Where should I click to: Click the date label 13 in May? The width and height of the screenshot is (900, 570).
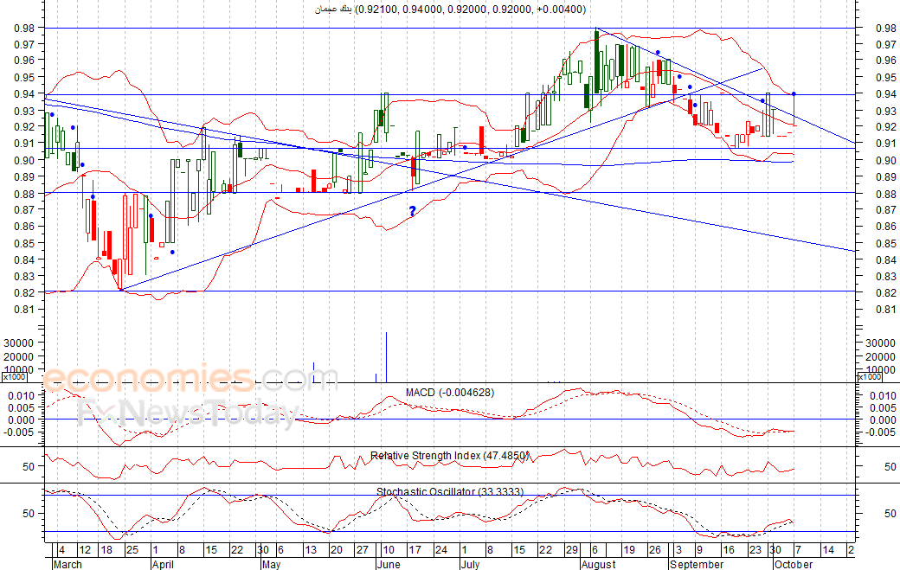click(311, 550)
